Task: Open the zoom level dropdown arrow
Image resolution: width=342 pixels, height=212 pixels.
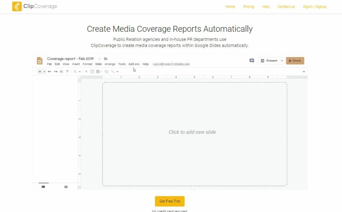Action: point(80,72)
